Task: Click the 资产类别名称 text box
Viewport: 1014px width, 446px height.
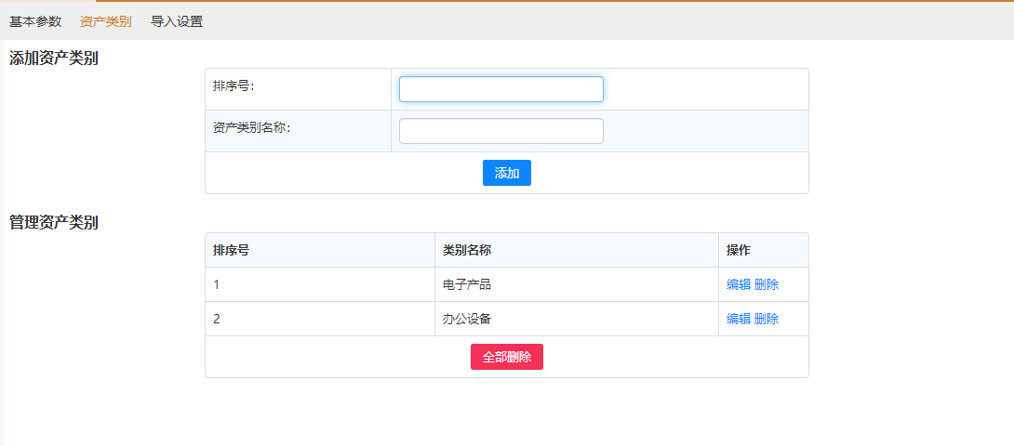Action: (x=501, y=131)
